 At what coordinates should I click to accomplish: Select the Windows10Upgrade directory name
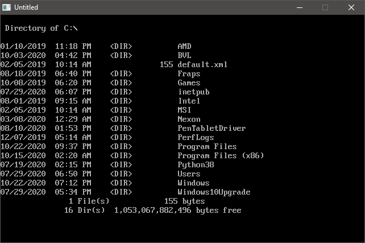(214, 192)
